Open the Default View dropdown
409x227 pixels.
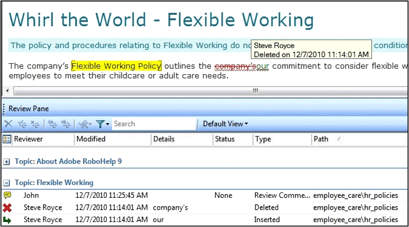click(225, 124)
